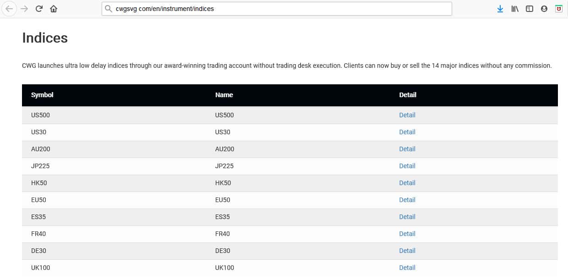
Task: Toggle the sidebar view icon
Action: pos(530,9)
